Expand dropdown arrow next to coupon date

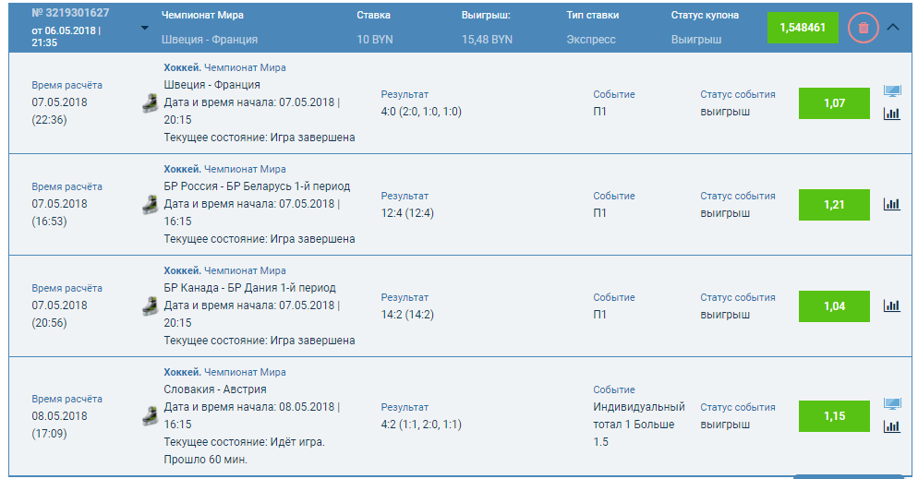pyautogui.click(x=144, y=28)
